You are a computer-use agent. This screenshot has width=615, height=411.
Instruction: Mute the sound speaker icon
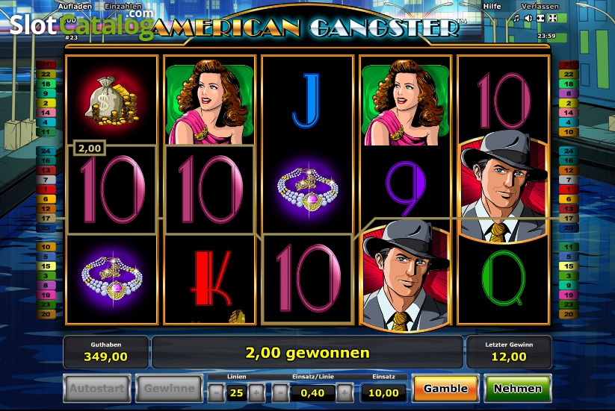(529, 19)
